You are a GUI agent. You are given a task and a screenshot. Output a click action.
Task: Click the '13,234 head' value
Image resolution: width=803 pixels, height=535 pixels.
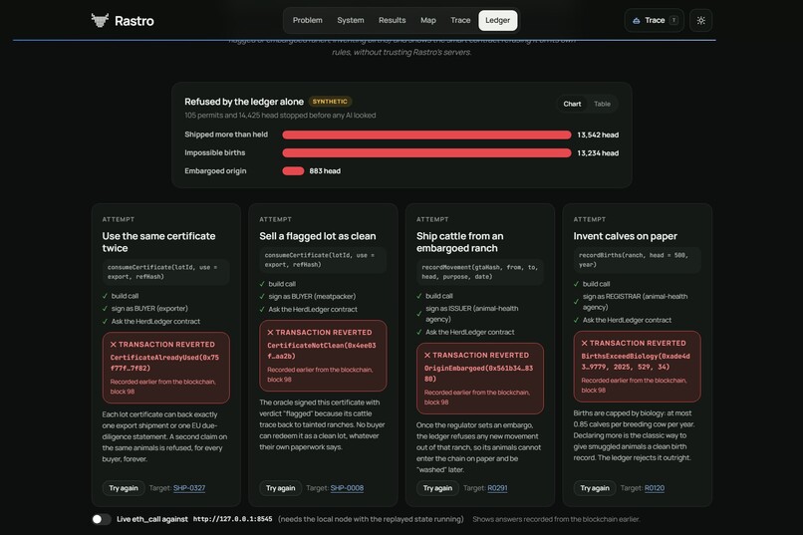tap(598, 153)
